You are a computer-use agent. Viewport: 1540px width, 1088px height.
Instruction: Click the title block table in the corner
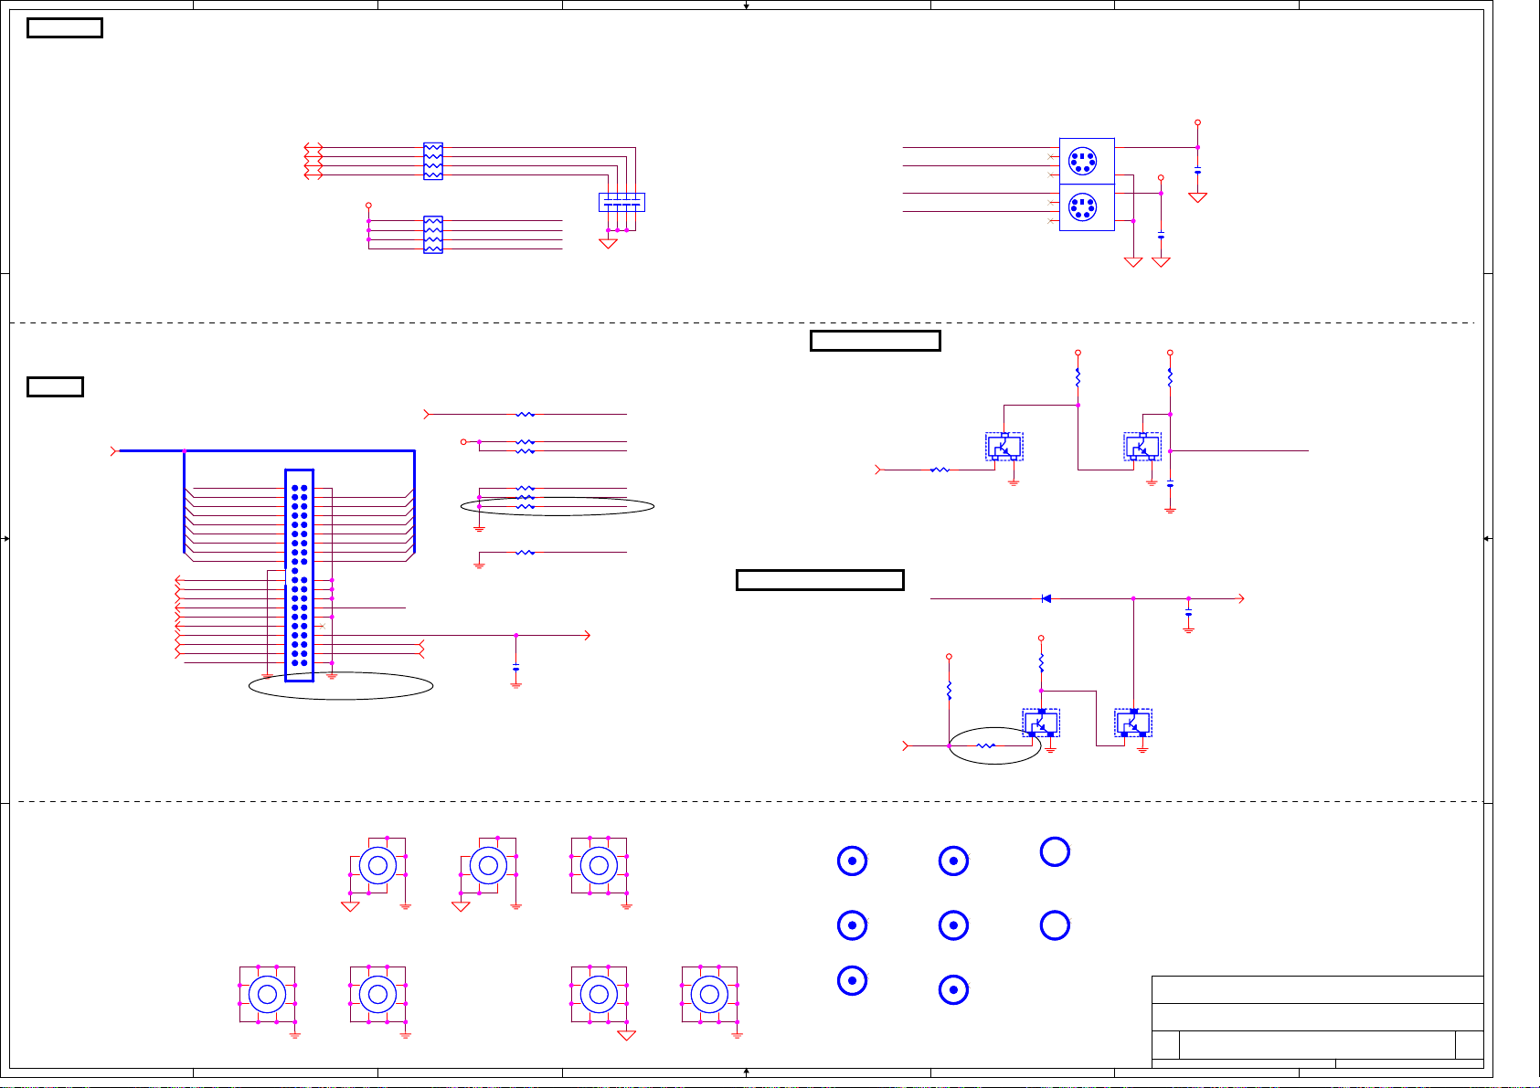[1317, 1021]
